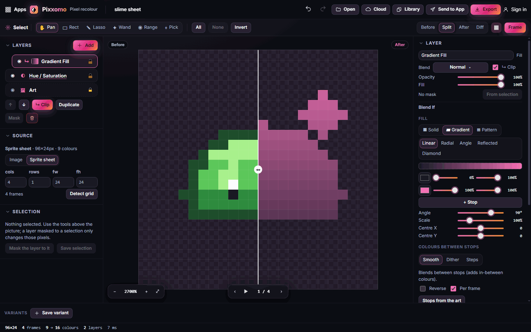This screenshot has height=332, width=531.
Task: Expand the Blend If section
Action: coord(427,107)
